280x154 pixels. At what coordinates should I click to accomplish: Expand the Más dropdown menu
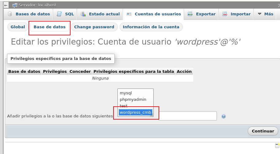pos(265,14)
